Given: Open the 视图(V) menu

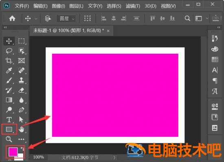Looking at the screenshot, I should coord(168,6).
